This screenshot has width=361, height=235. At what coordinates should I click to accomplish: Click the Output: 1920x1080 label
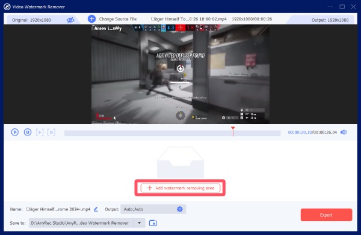(330, 20)
